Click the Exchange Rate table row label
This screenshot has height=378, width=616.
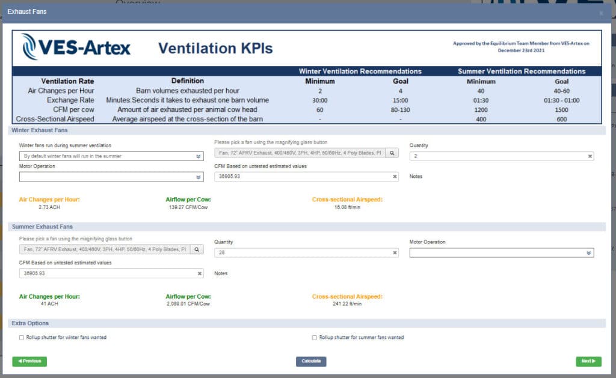pyautogui.click(x=70, y=100)
